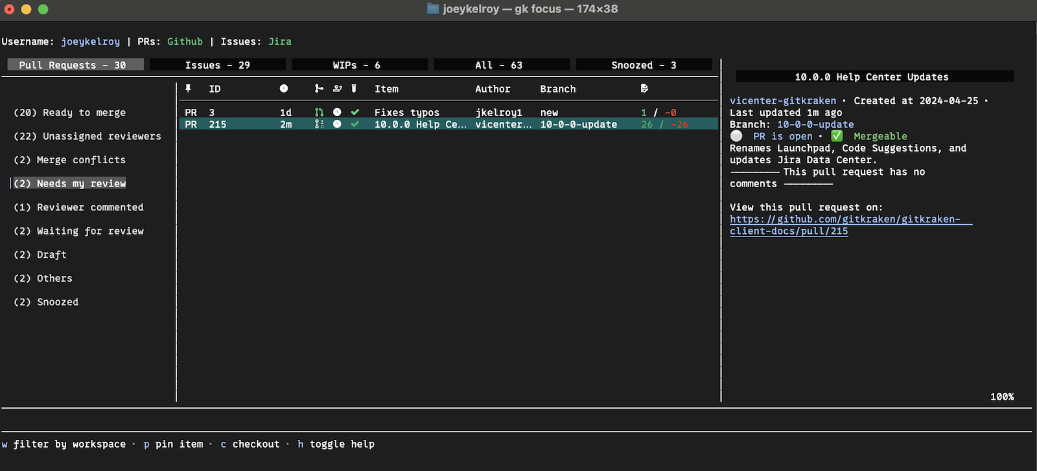Click the green checkmark on PR 215 row
The image size is (1037, 471).
pos(355,124)
